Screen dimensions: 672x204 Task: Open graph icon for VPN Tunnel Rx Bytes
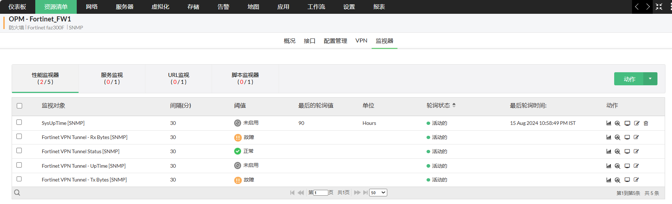click(x=609, y=137)
